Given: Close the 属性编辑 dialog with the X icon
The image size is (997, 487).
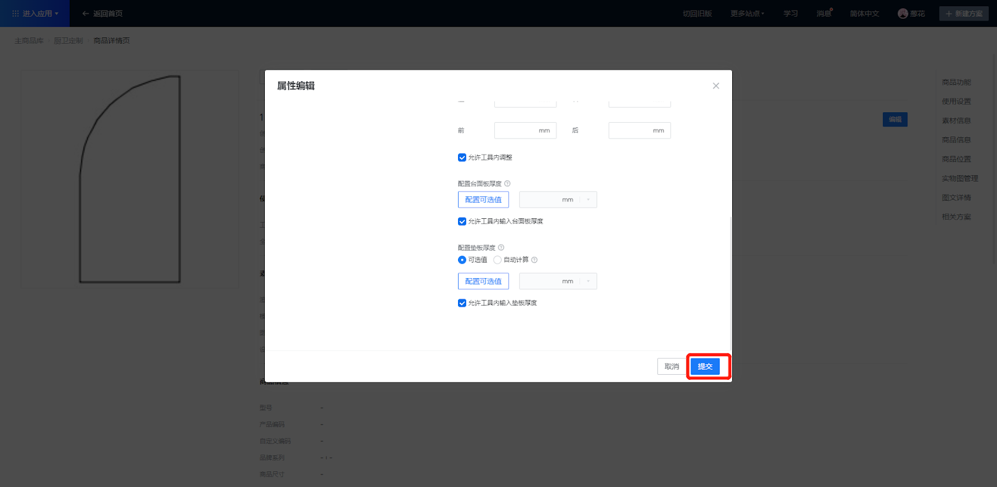Looking at the screenshot, I should click(716, 86).
